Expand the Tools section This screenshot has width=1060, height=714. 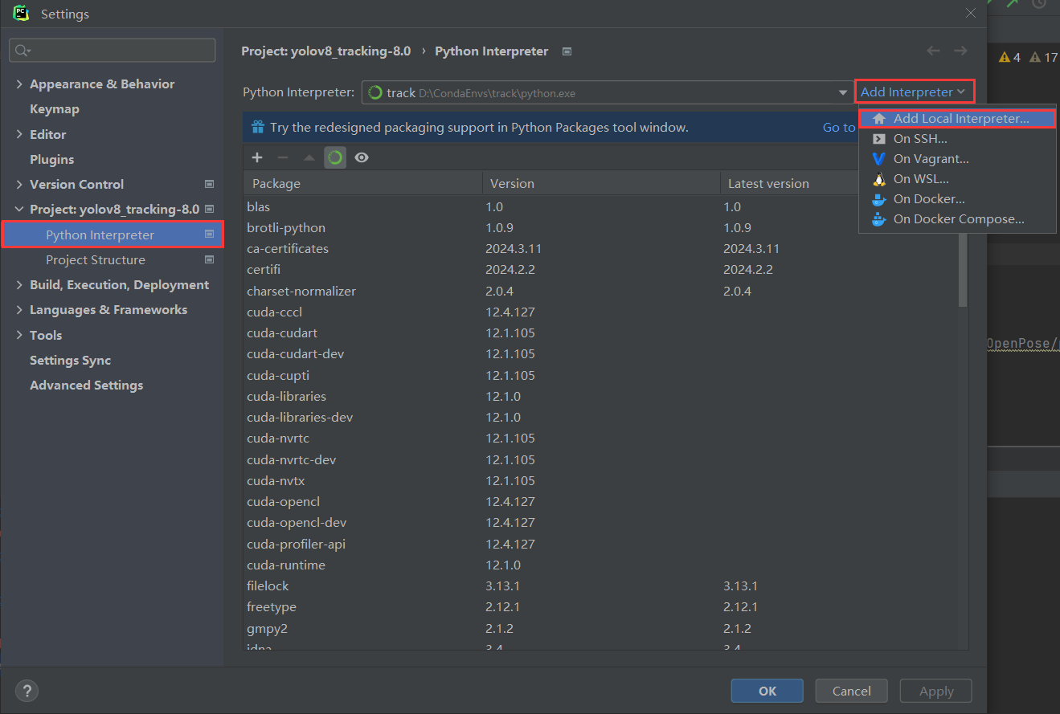19,335
